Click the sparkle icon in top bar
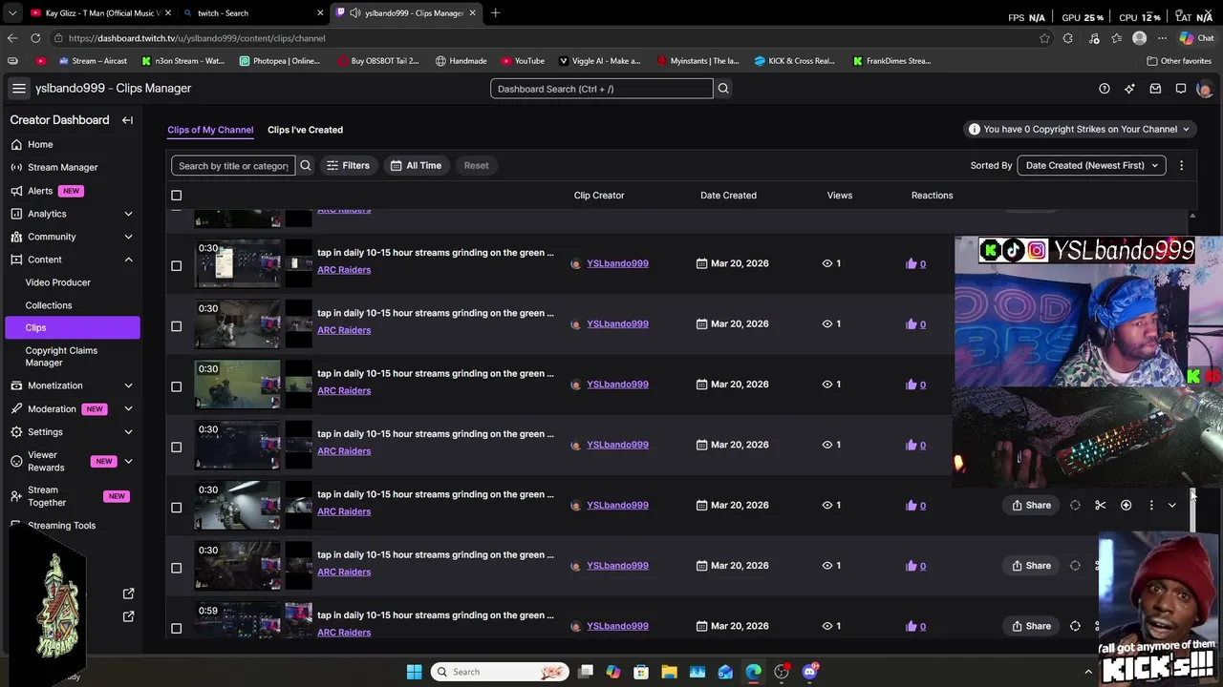The image size is (1223, 687). click(1129, 89)
